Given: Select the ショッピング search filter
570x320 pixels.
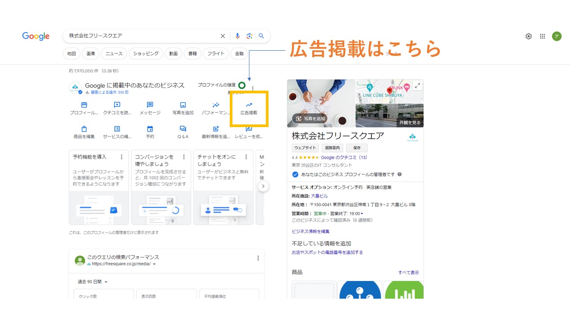Looking at the screenshot, I should [146, 54].
